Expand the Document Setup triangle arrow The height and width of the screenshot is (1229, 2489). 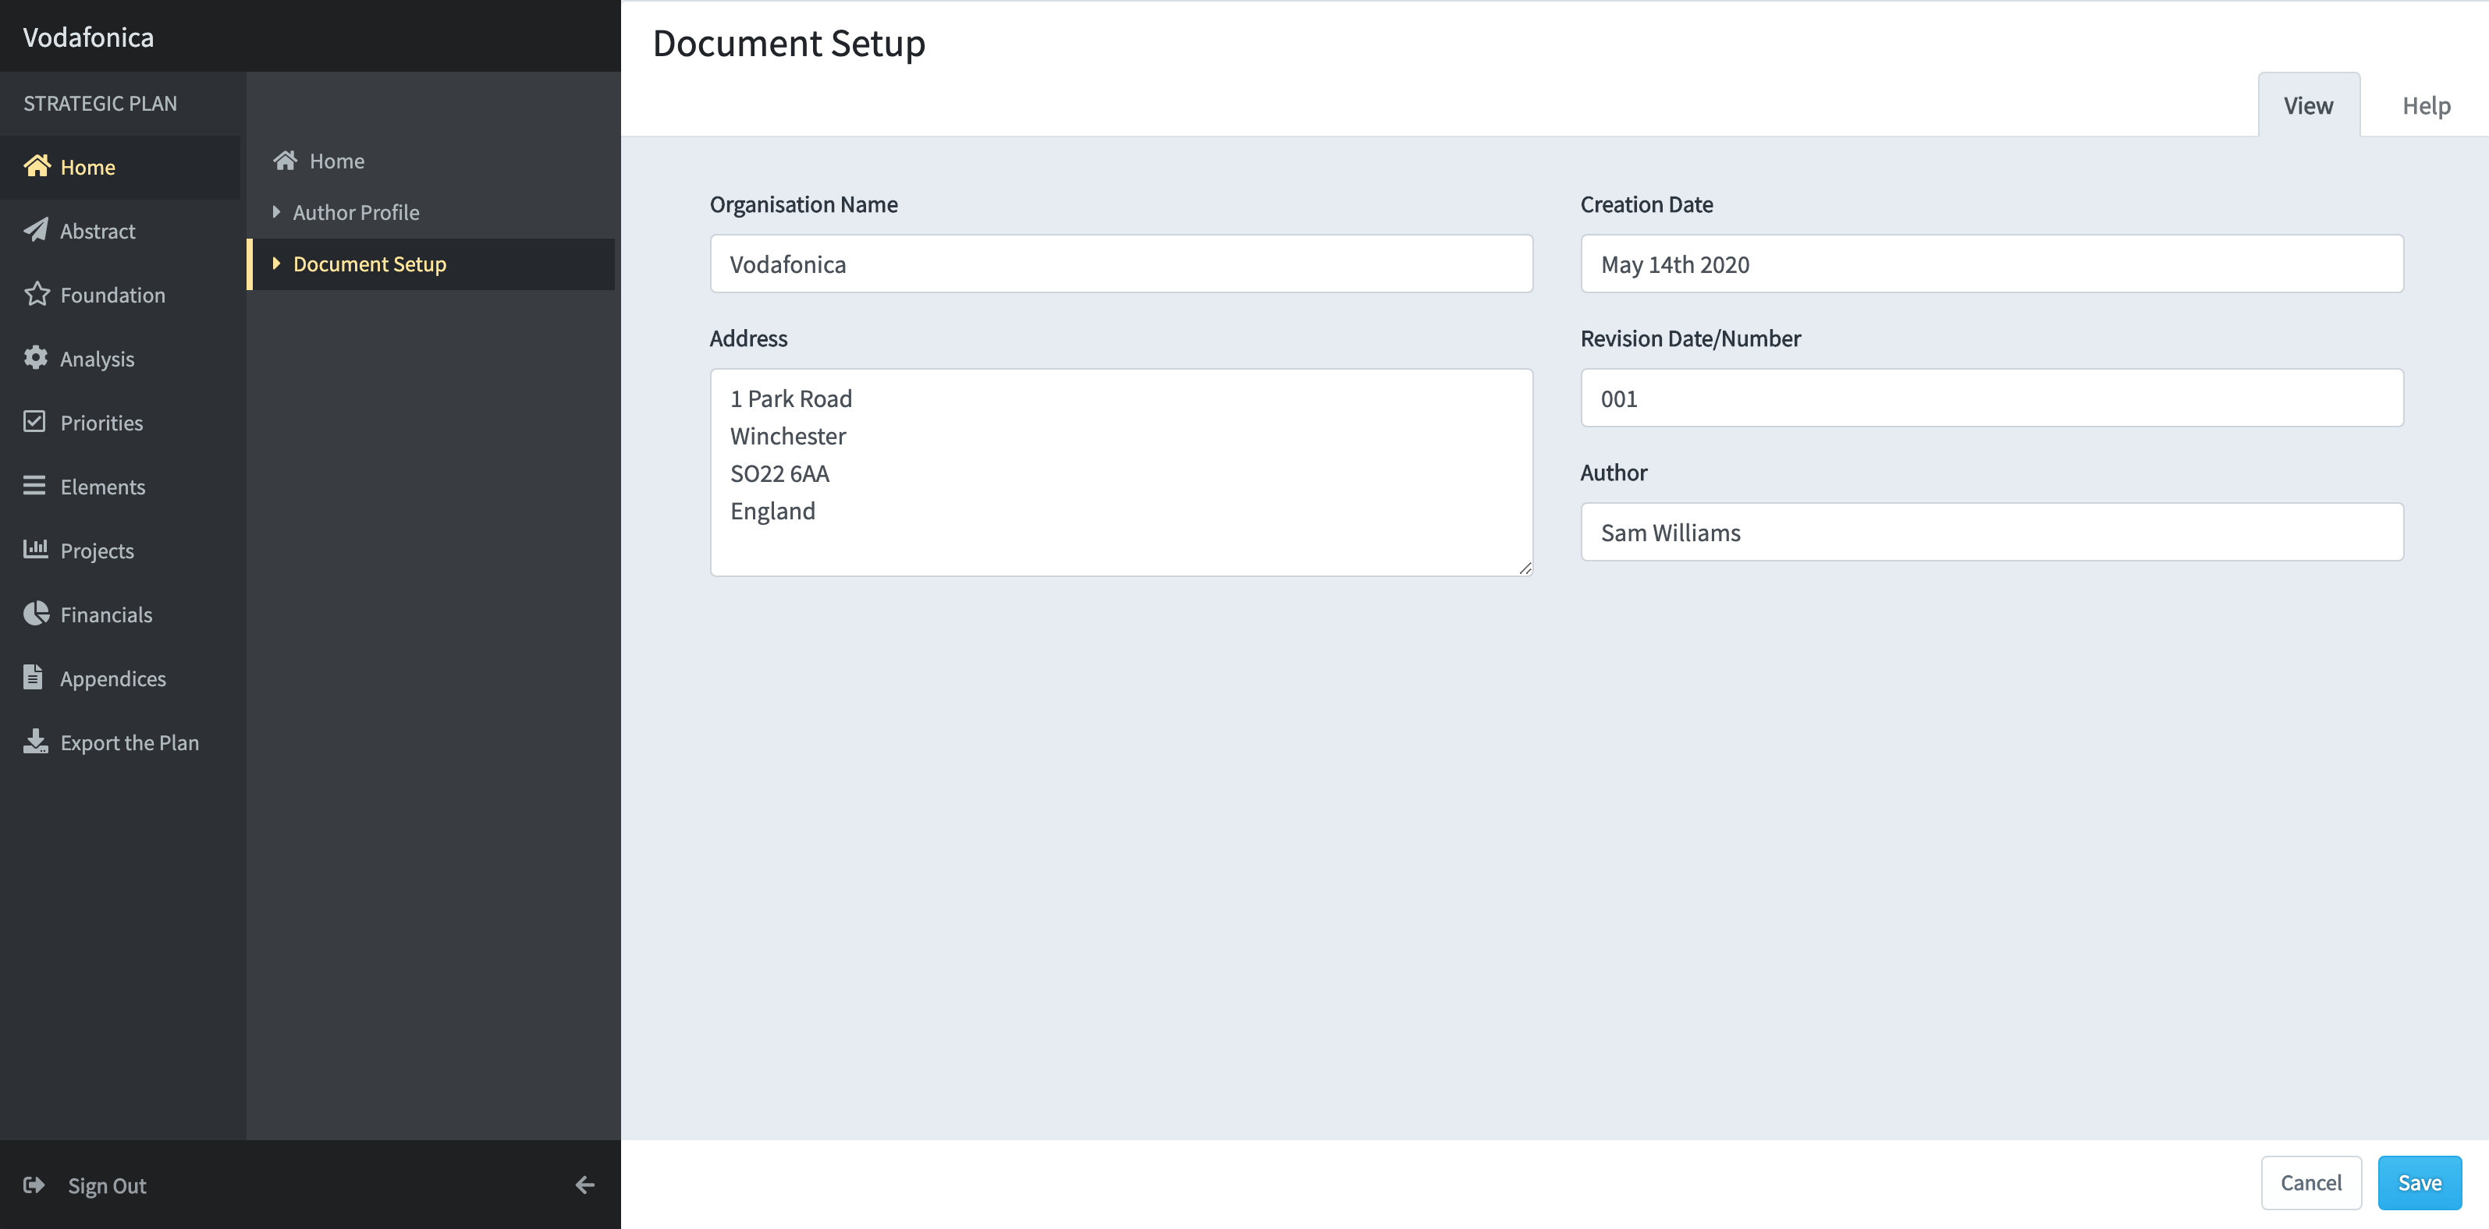pyautogui.click(x=276, y=263)
